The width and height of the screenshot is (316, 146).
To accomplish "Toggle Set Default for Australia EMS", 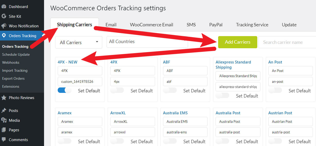I will [x=170, y=141].
